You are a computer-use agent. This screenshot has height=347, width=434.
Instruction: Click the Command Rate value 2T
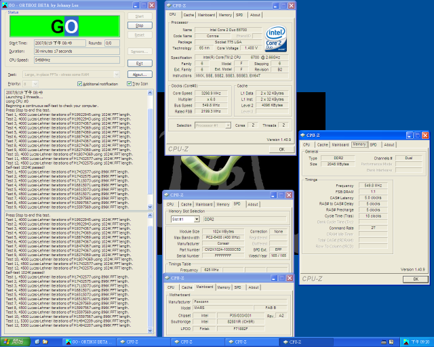coord(373,228)
